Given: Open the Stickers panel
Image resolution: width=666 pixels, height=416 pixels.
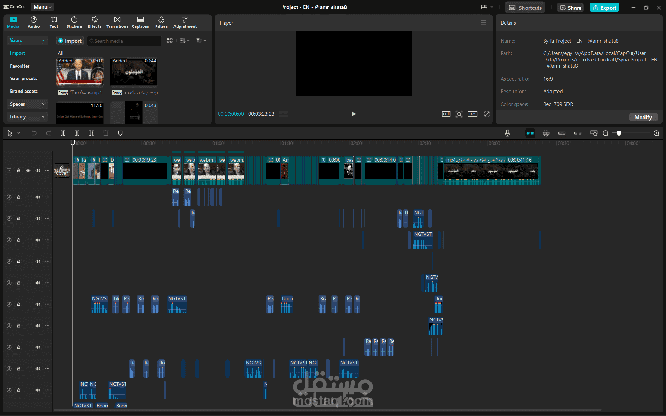Looking at the screenshot, I should (74, 22).
